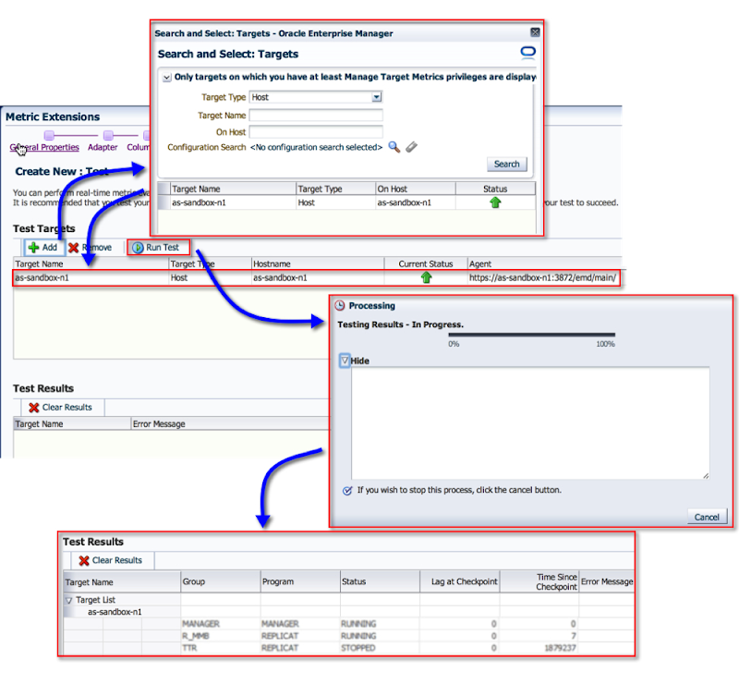Click Target Name column header in search results
Screen dimensions: 739x697
click(x=234, y=189)
